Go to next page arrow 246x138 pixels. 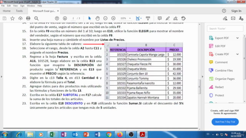click(65, 18)
